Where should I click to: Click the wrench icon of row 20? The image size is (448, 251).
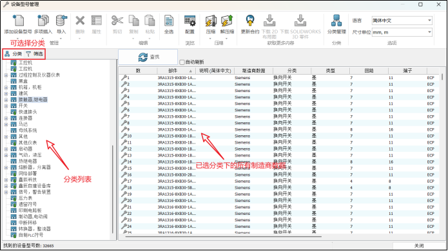(x=124, y=200)
